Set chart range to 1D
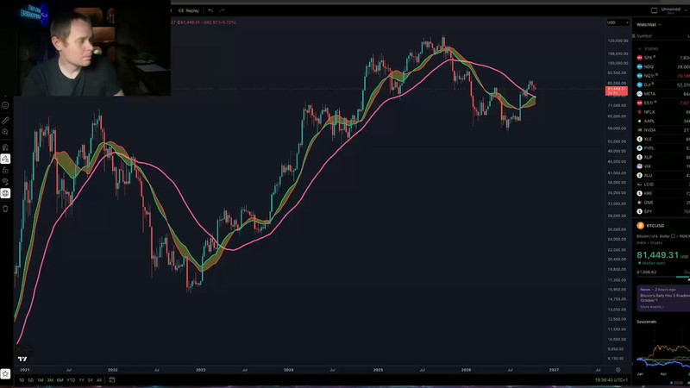Viewport: 690px width, 388px height. point(22,380)
